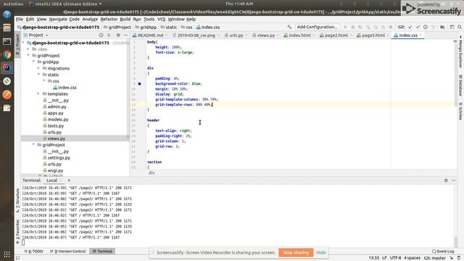Screen dimensions: 464x261
Task: Open Terminal app from the dock
Action: pyautogui.click(x=7, y=41)
